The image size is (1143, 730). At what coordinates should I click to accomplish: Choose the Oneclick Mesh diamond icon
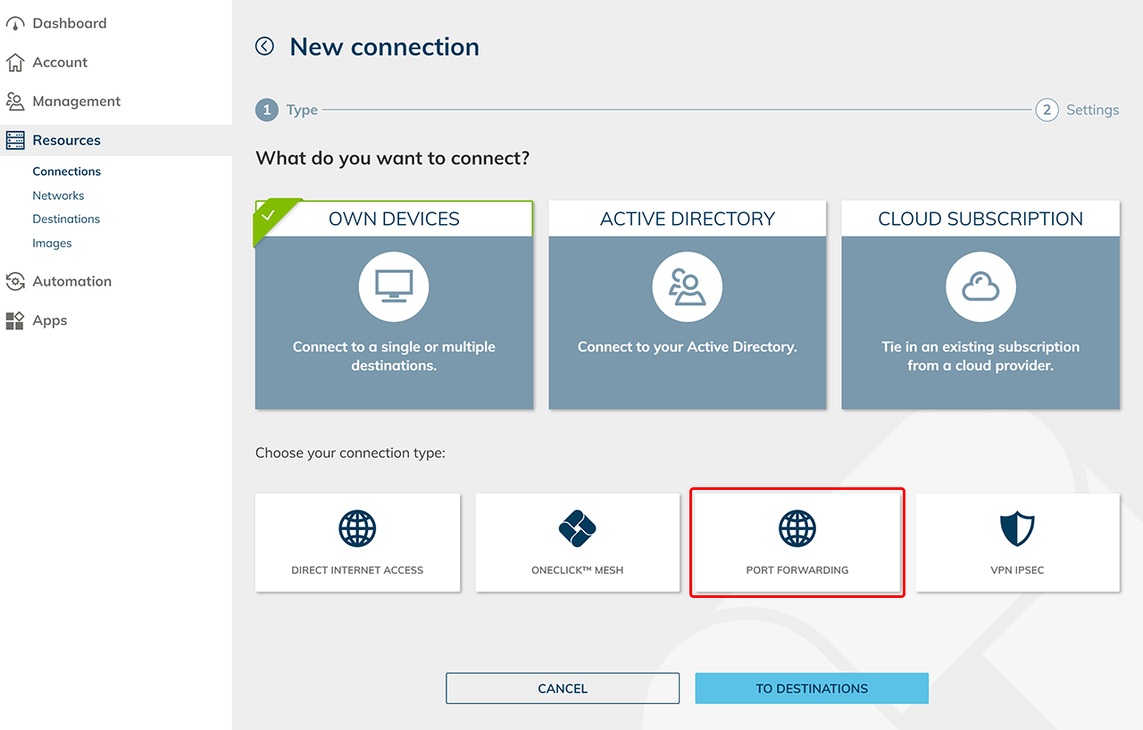pyautogui.click(x=577, y=528)
